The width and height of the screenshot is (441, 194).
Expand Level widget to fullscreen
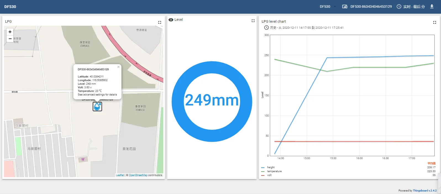pyautogui.click(x=253, y=21)
